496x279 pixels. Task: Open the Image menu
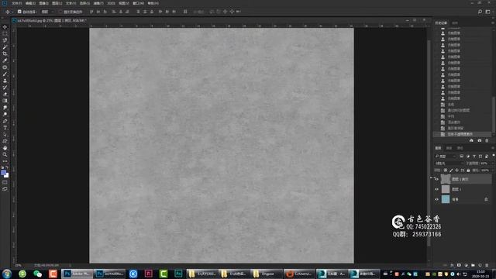(43, 3)
